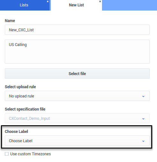Screen dimensions: 157x162
Task: Open the CXContact_Demo_Input specification dropdown
Action: coord(77,118)
